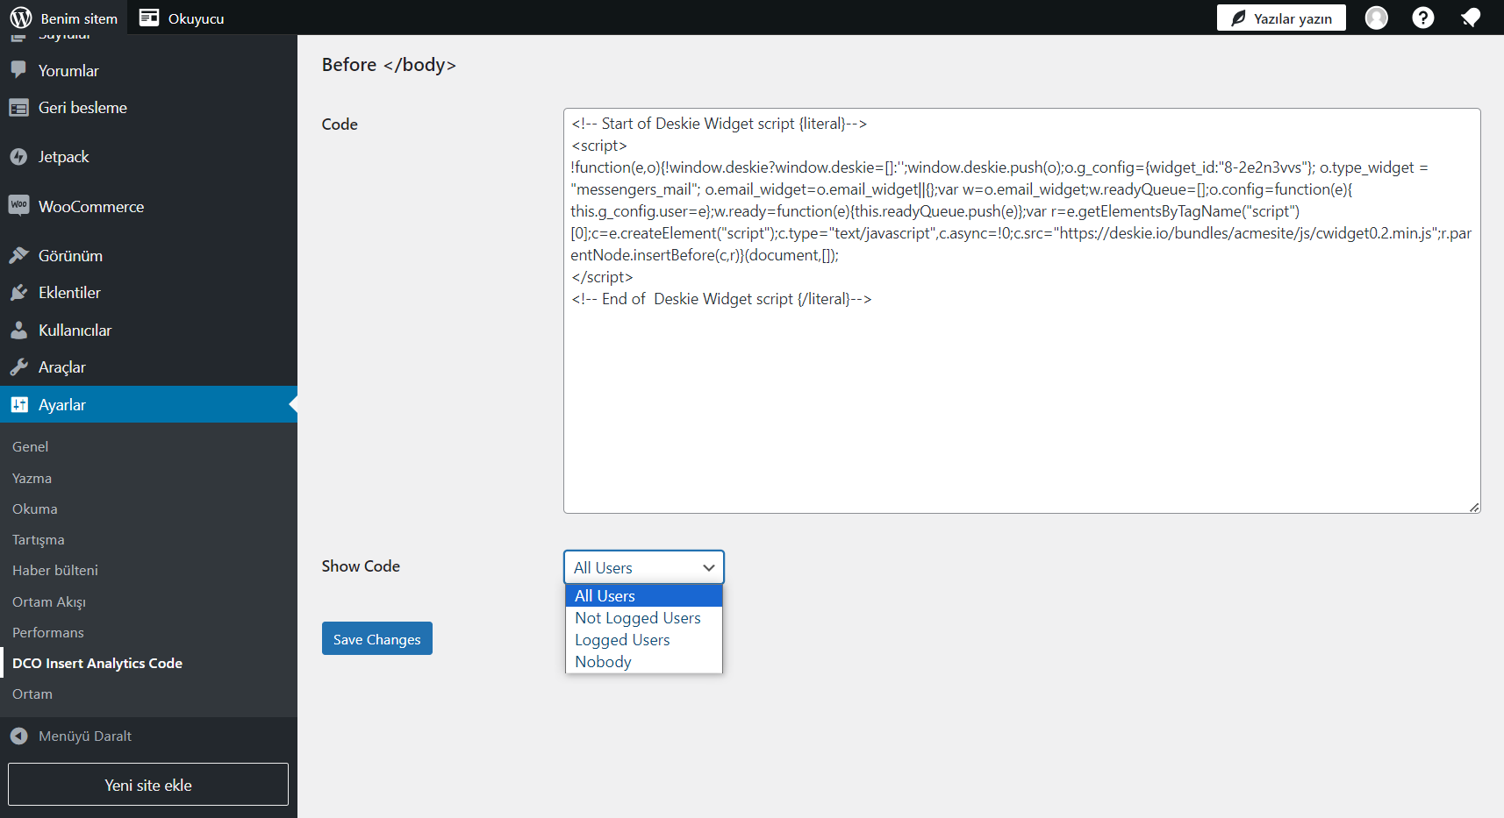Click Yazılar yazın button
This screenshot has height=818, width=1504.
pyautogui.click(x=1281, y=18)
